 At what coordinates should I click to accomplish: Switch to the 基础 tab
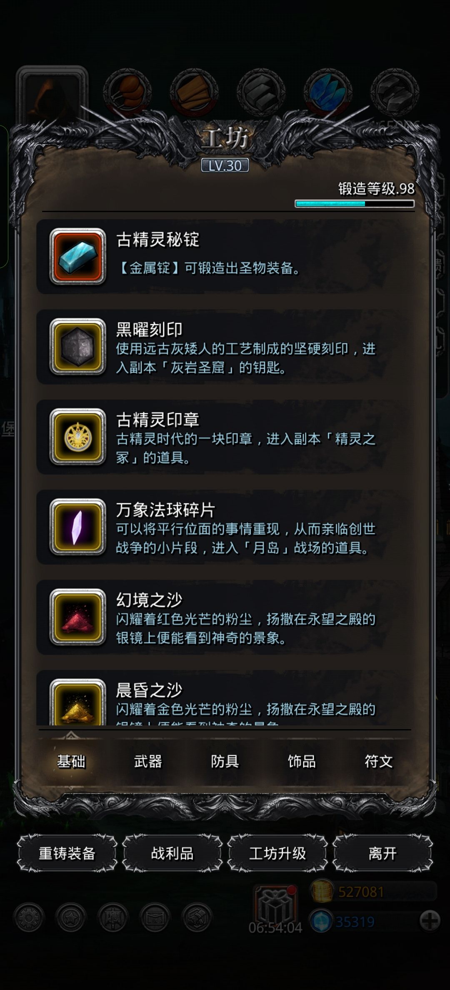coord(71,762)
